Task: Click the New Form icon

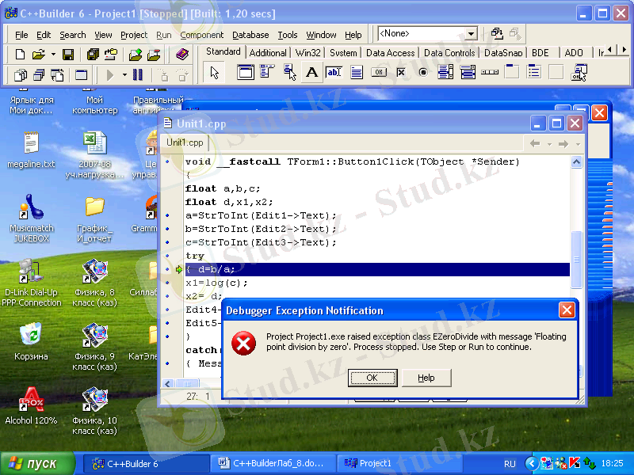Action: (82, 75)
